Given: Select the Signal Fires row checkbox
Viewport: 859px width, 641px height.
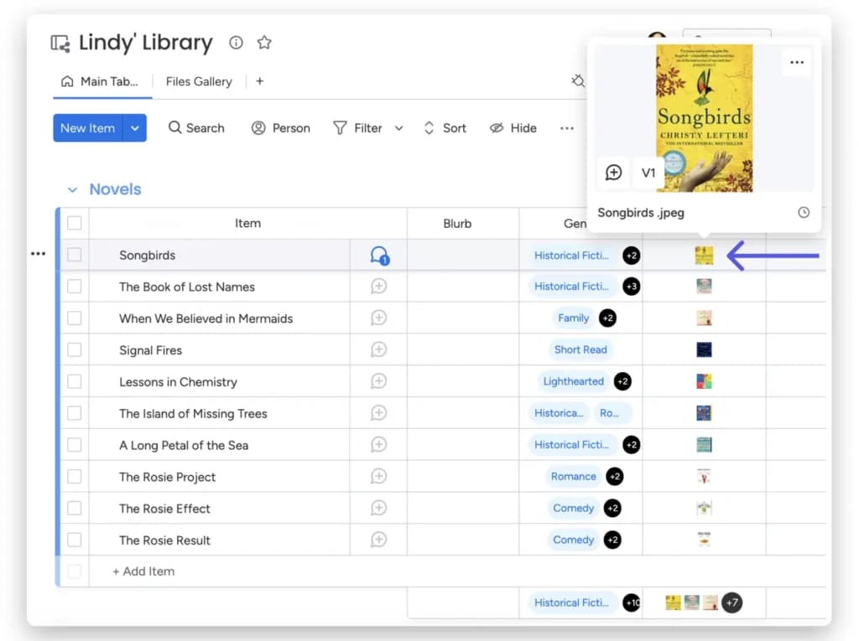Looking at the screenshot, I should [75, 349].
